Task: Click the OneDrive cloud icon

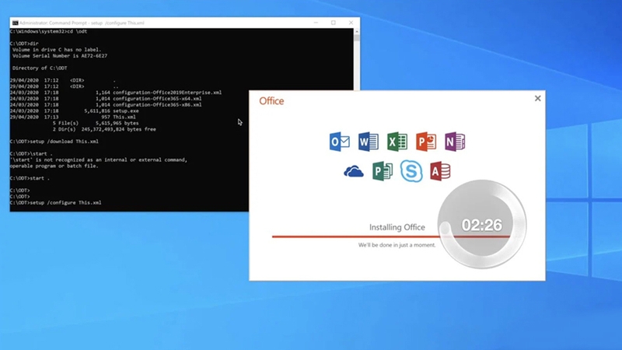Action: tap(354, 171)
